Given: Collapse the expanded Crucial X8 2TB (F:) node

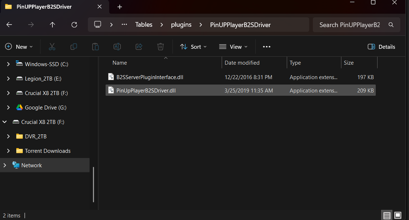Looking at the screenshot, I should click(4, 122).
